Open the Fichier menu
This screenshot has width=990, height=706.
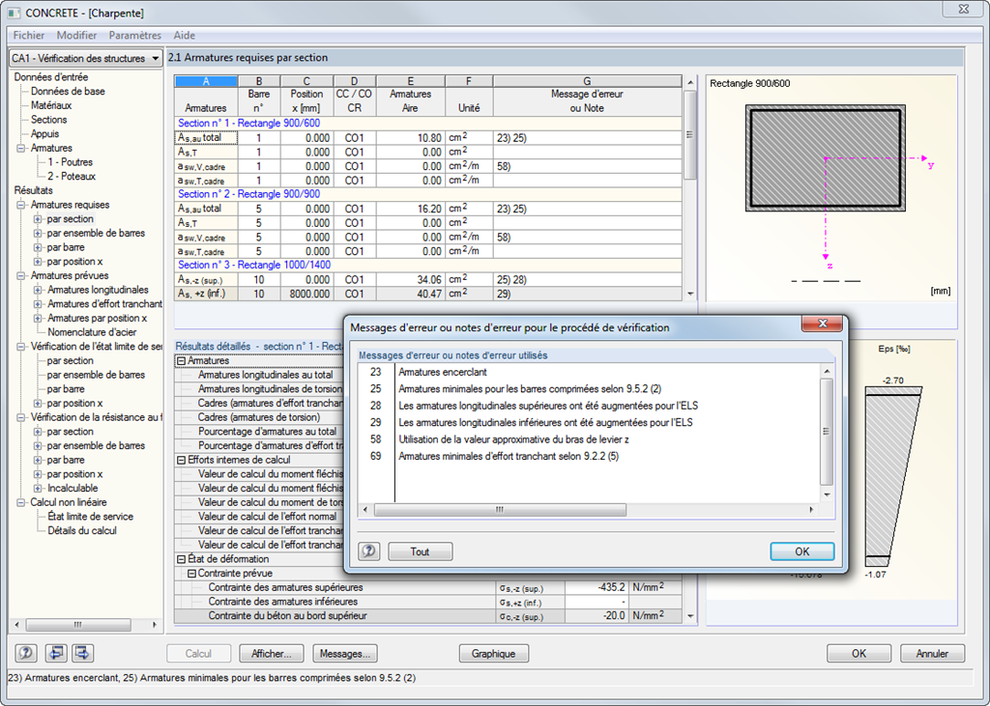(x=28, y=36)
